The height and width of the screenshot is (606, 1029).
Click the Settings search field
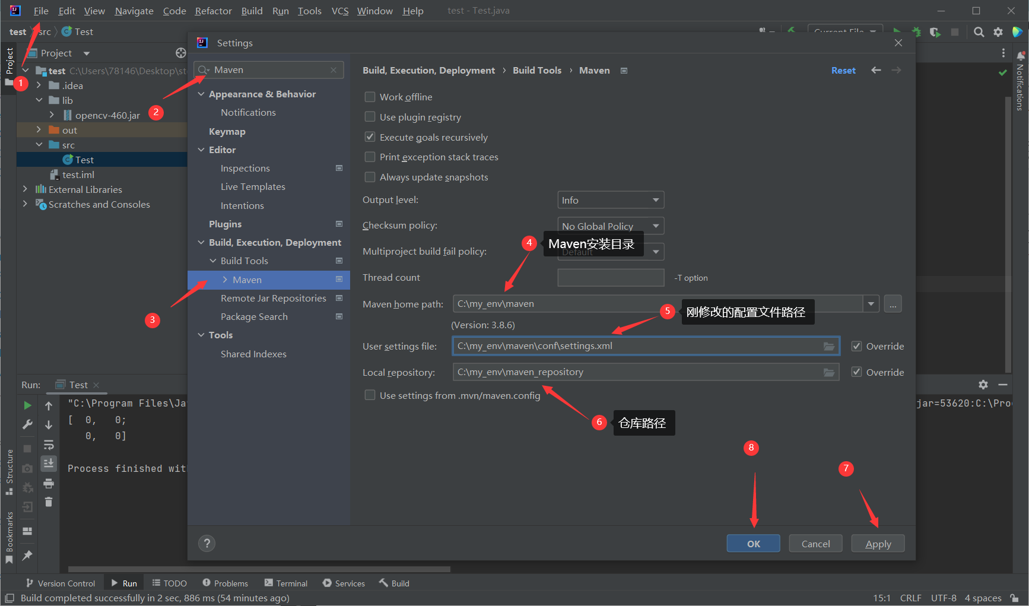coord(269,70)
